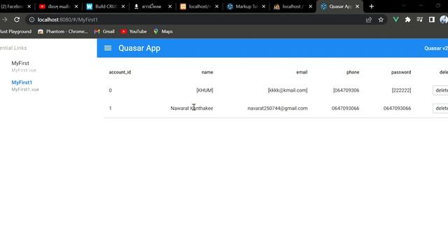This screenshot has width=448, height=252.
Task: Toggle the browser side panel icon
Action: (x=432, y=20)
